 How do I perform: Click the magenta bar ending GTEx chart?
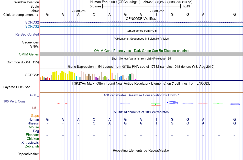pyautogui.click(x=136, y=79)
